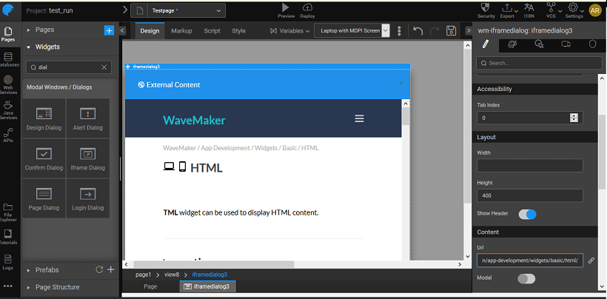The height and width of the screenshot is (299, 607).
Task: Open the Security shield icon
Action: 486,7
